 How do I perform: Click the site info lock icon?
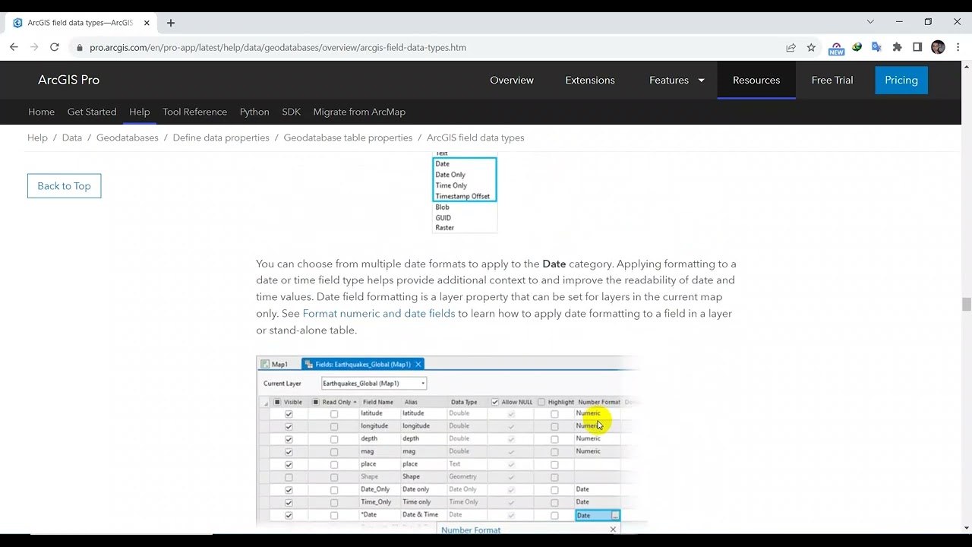[x=79, y=47]
